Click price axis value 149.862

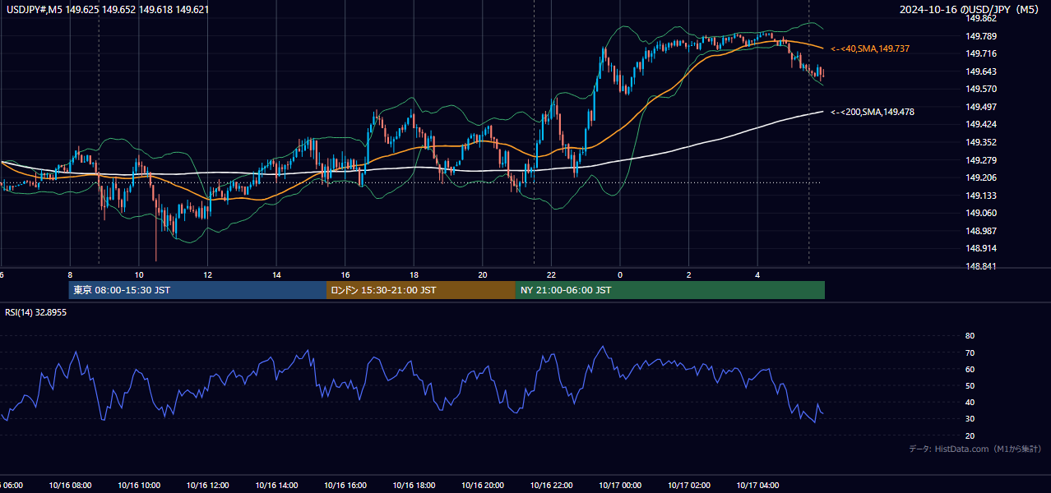[x=981, y=18]
